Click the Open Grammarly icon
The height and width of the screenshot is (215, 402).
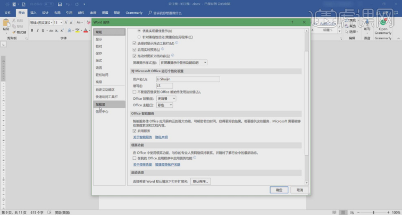coord(383,22)
